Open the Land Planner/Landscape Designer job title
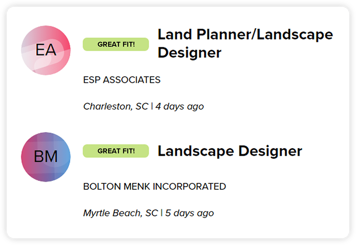Screen dimensions: 356x245 245,44
